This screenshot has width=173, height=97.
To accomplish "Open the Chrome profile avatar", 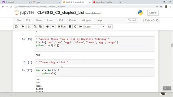I will click(166, 6).
